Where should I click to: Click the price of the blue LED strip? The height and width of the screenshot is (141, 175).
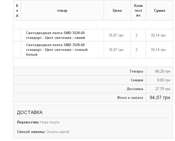(116, 35)
